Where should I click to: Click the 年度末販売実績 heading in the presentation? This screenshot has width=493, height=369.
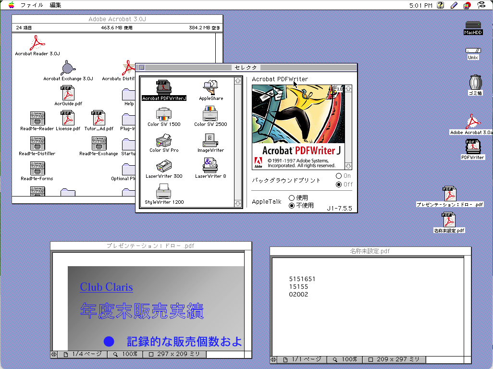(142, 311)
